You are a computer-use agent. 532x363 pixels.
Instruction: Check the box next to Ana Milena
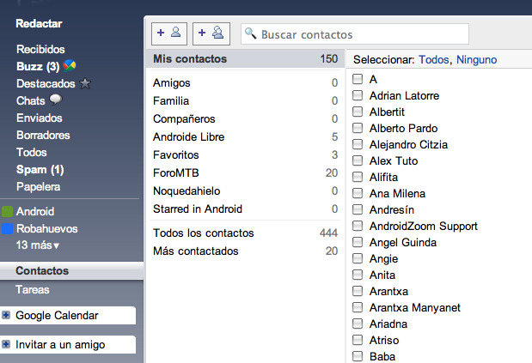pyautogui.click(x=358, y=194)
